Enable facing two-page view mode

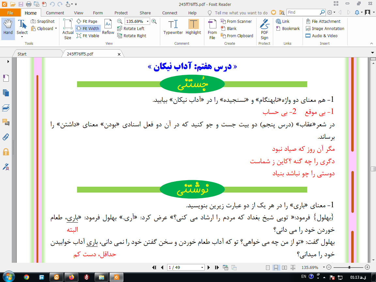coord(284,267)
